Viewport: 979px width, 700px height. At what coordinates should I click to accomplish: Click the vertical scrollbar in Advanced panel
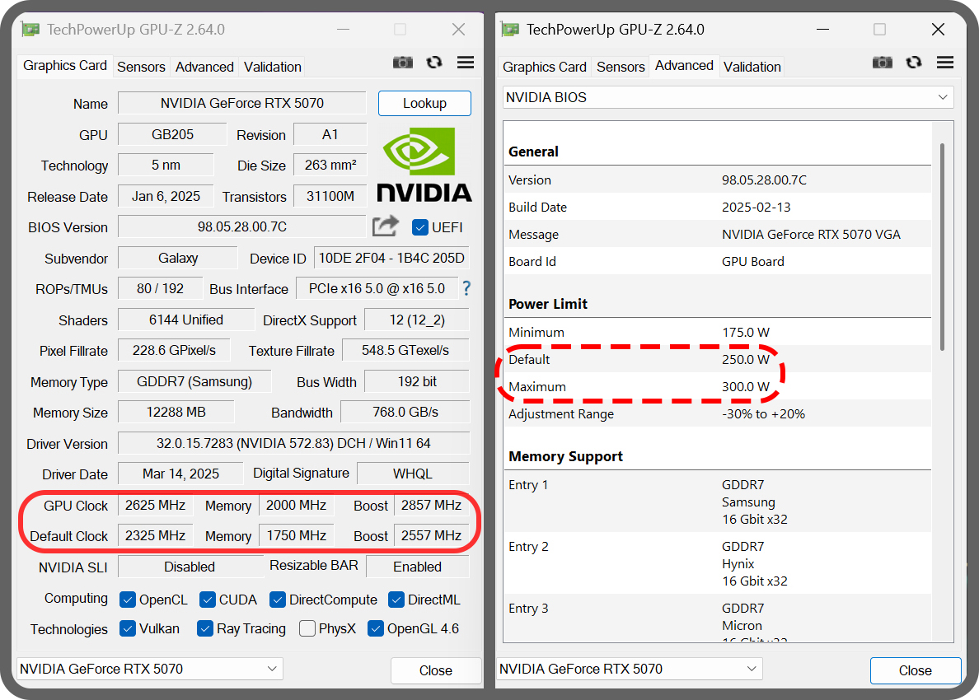(x=942, y=247)
